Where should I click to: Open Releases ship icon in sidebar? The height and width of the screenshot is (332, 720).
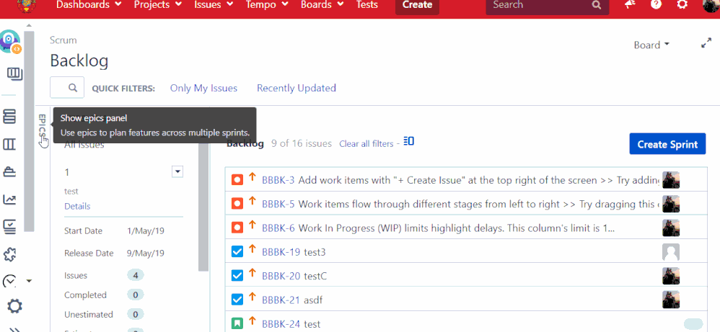click(x=9, y=171)
